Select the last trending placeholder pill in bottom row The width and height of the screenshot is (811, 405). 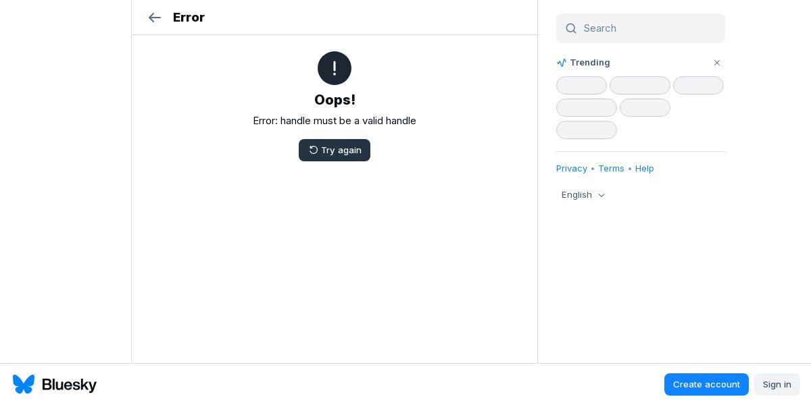(587, 130)
